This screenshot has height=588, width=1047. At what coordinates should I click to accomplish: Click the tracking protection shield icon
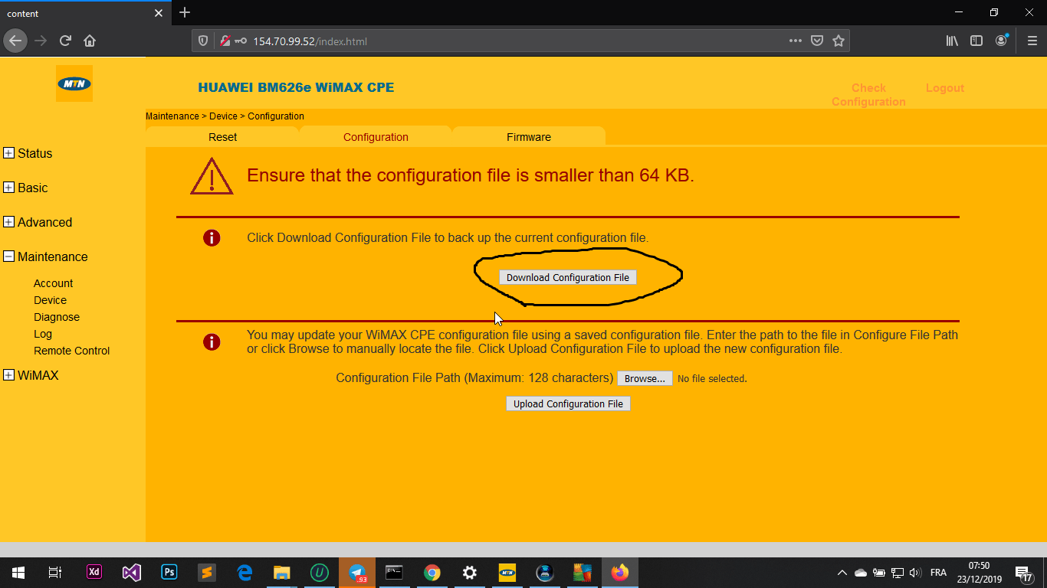coord(203,41)
